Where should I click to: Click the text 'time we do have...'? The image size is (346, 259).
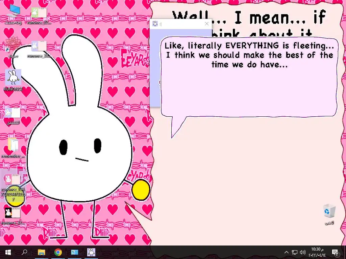(x=249, y=64)
